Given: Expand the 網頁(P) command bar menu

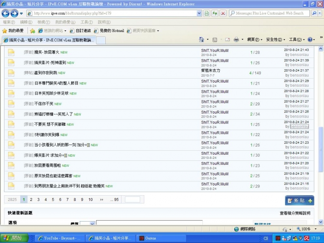Looking at the screenshot, I should click(254, 40).
